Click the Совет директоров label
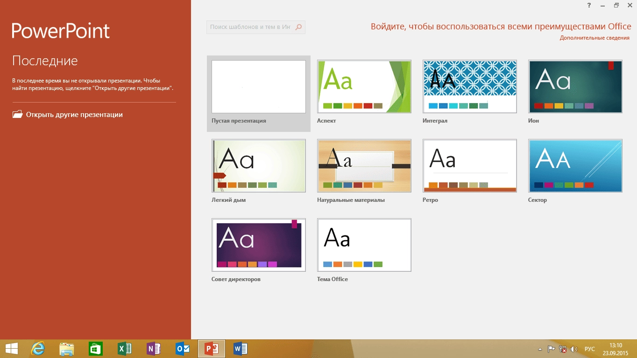This screenshot has width=637, height=358. point(236,279)
